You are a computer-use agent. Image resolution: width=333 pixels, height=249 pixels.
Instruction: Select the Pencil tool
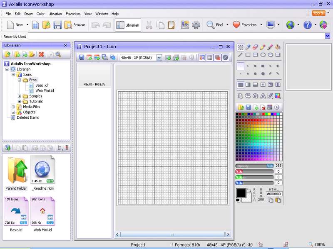(263, 47)
